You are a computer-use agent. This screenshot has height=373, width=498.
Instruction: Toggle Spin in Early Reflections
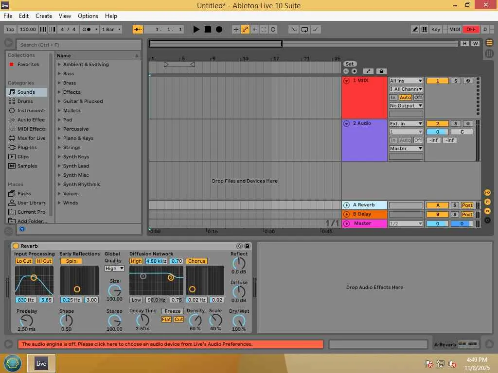[x=71, y=261]
